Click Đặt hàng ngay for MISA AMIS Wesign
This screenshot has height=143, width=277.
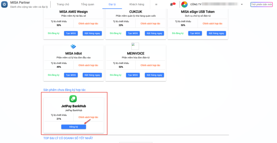click(x=92, y=33)
